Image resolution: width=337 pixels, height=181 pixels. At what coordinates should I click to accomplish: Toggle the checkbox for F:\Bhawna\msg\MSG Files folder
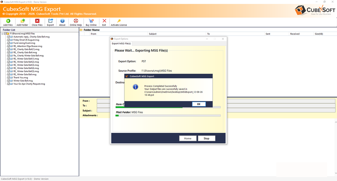pyautogui.click(x=5, y=34)
